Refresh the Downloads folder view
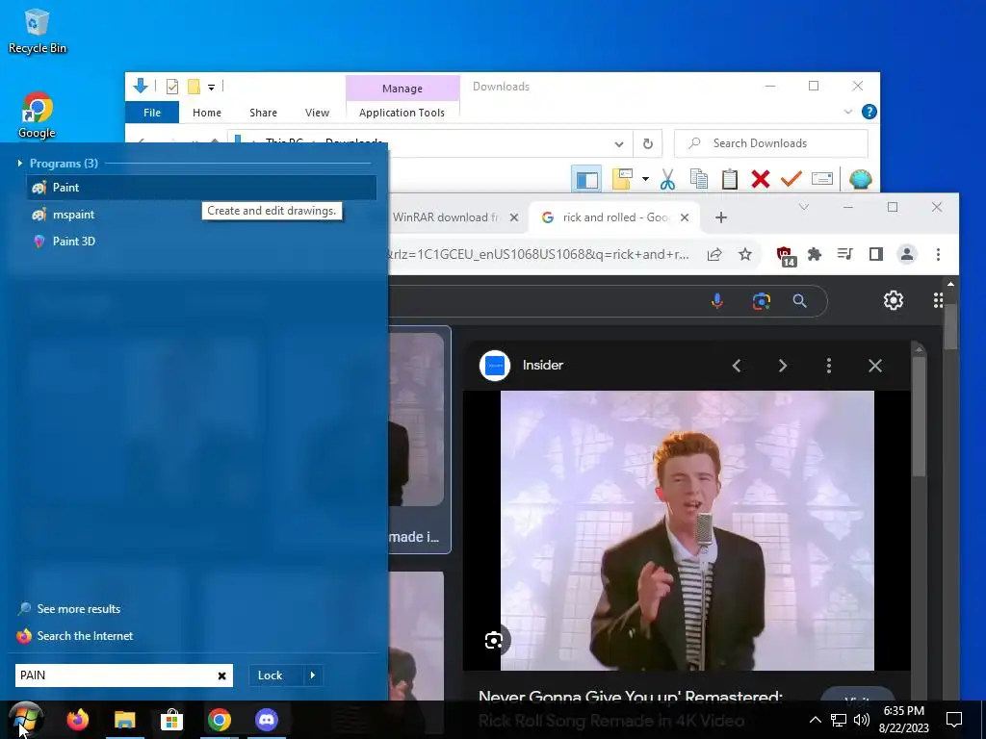Viewport: 986px width, 739px height. click(x=648, y=144)
